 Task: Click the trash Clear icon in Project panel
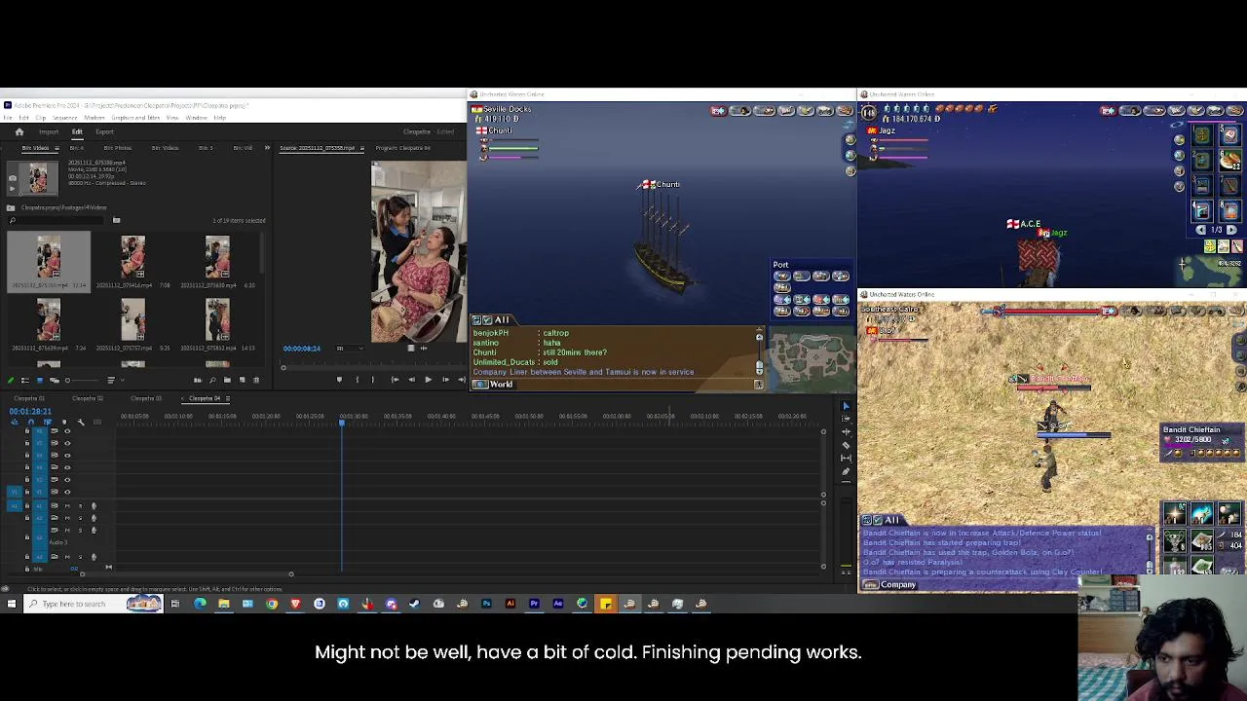point(256,380)
